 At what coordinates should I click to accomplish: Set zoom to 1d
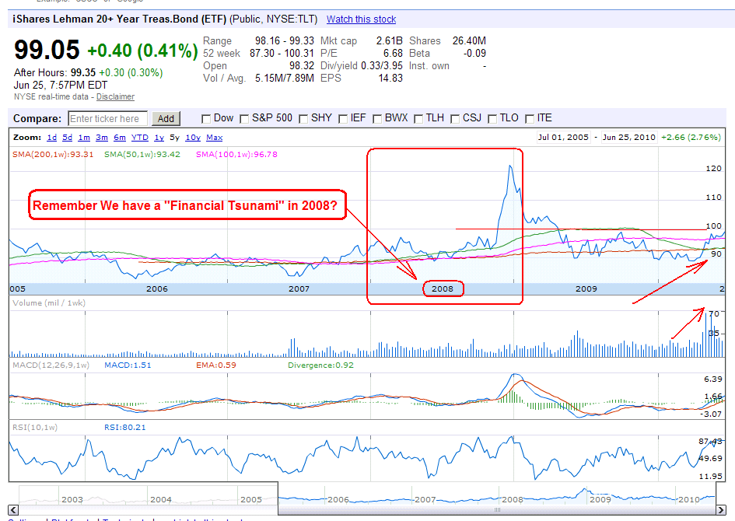tap(51, 138)
